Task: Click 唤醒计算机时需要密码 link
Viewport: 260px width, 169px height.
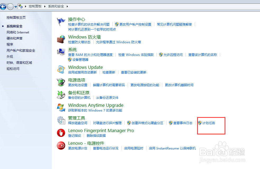Action: click(109, 85)
